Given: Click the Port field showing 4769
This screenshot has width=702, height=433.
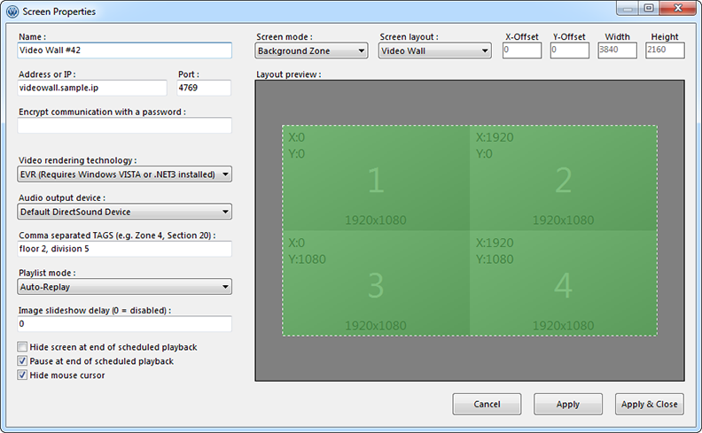Looking at the screenshot, I should (x=204, y=88).
